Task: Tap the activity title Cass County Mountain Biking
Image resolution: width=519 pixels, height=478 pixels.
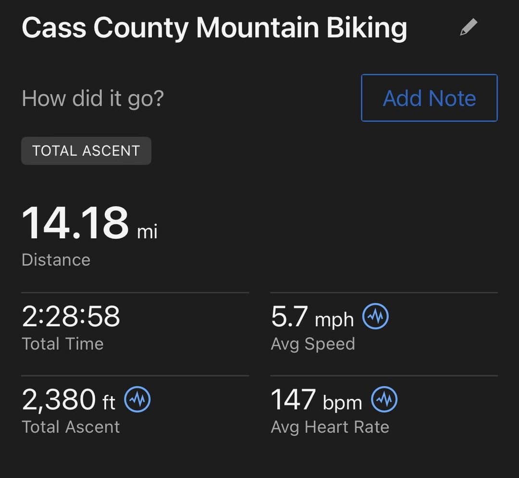Action: point(214,28)
